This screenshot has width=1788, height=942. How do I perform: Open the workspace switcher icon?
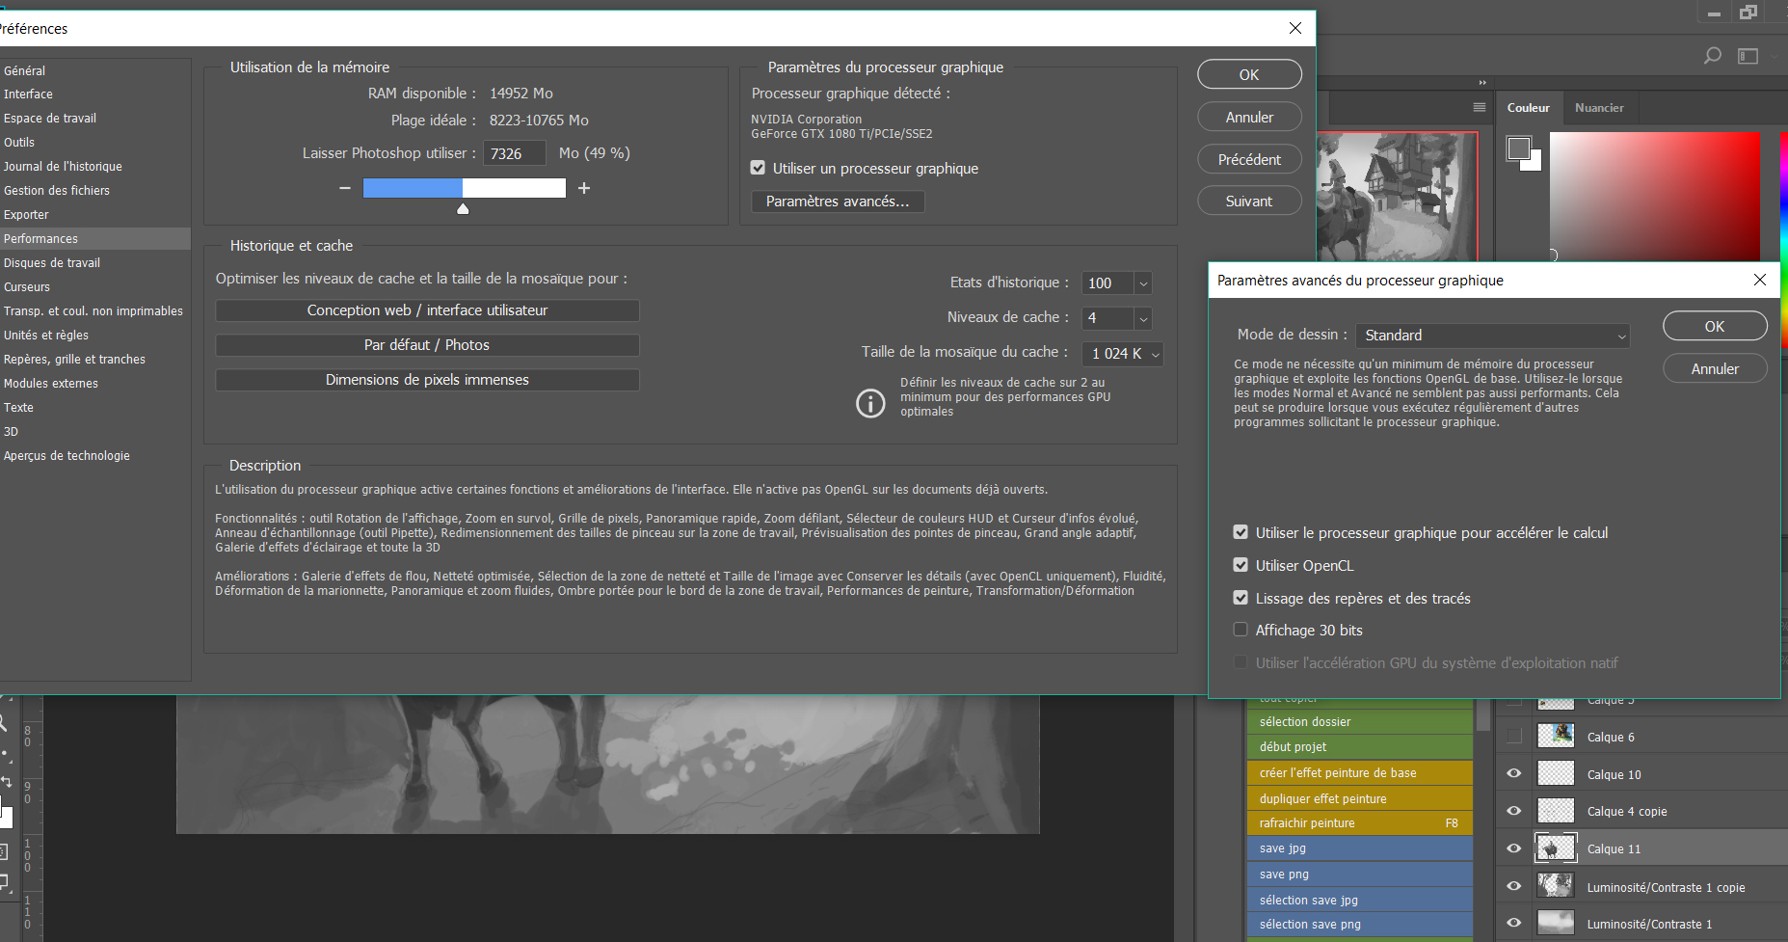(1748, 56)
